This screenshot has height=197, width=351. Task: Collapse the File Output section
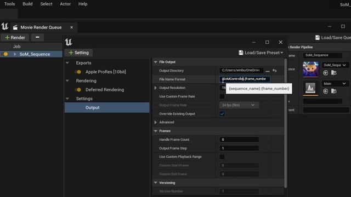156,62
